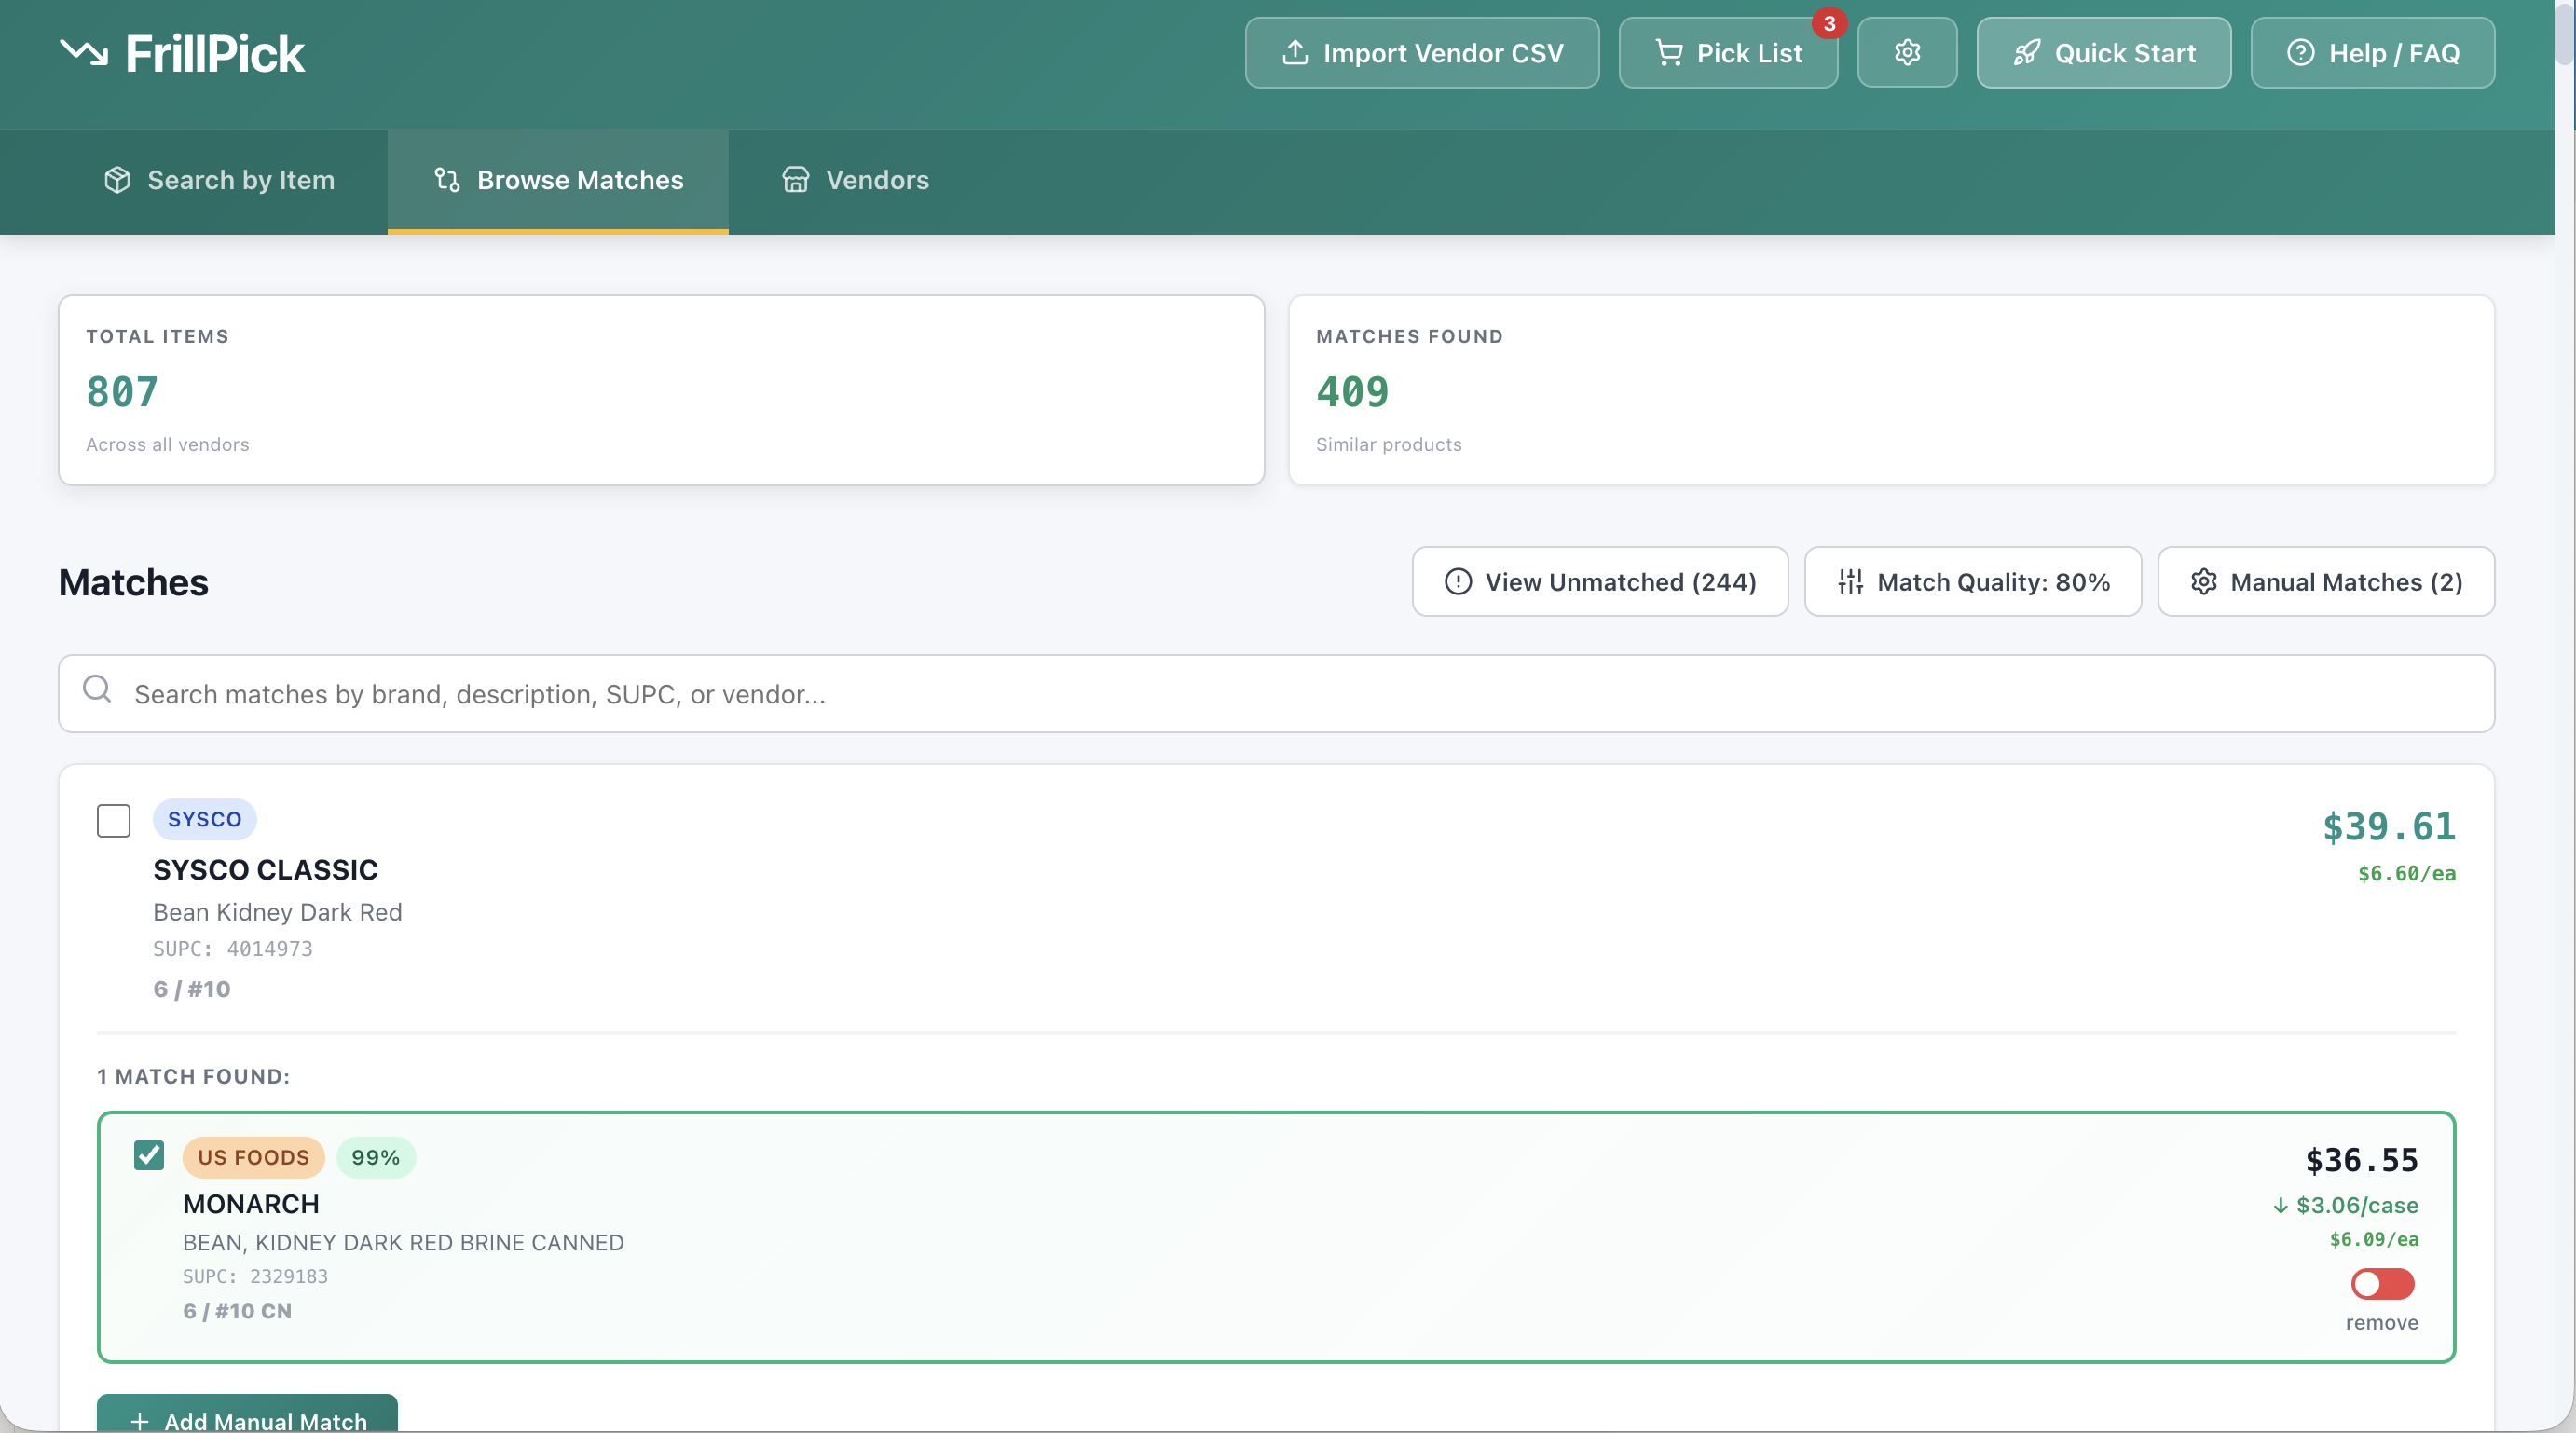The image size is (2576, 1433).
Task: Click the Import Vendor CSV upload icon
Action: 1295,53
